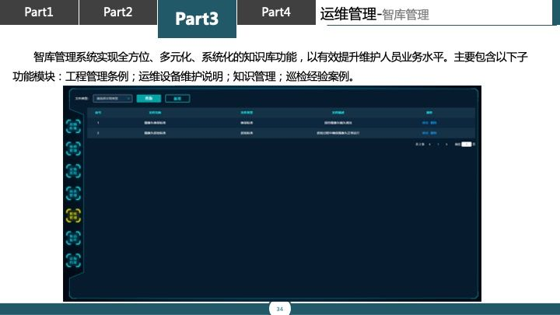Open the bottom-most sidebar module icon
The image size is (560, 315).
[74, 261]
